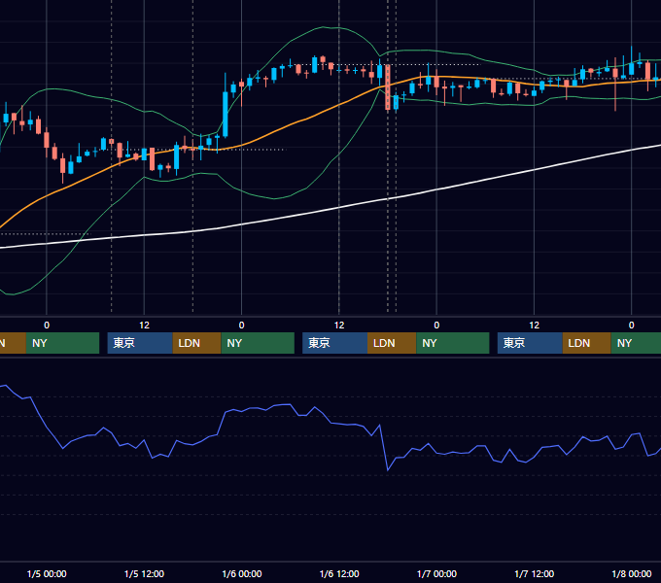Click the NY session block ending 1/5

(258, 343)
